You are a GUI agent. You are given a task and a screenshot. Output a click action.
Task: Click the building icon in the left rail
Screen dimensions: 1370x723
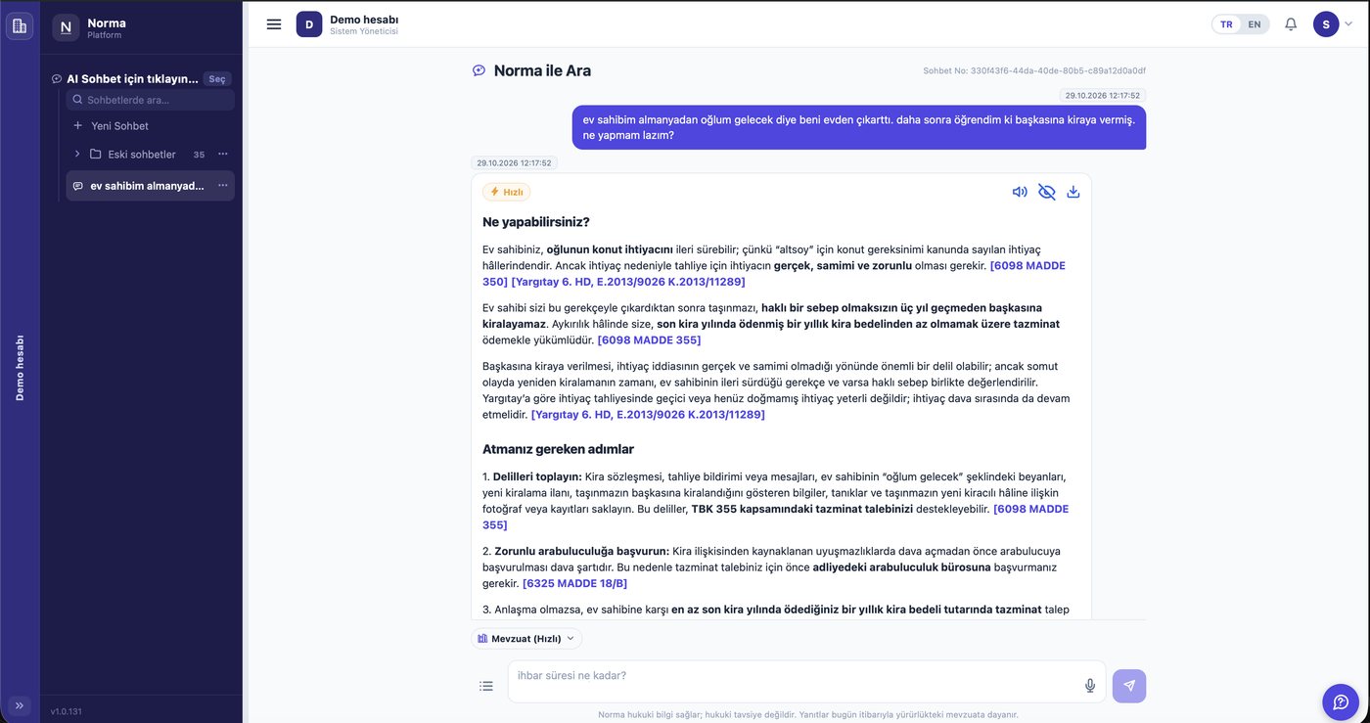(20, 25)
